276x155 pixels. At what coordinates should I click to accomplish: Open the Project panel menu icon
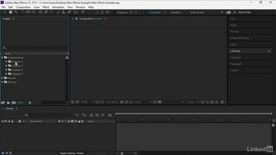[13, 19]
